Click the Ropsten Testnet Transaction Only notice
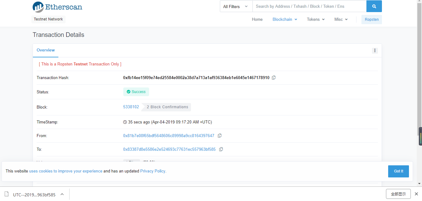Screen dimensions: 422x201 coord(80,64)
